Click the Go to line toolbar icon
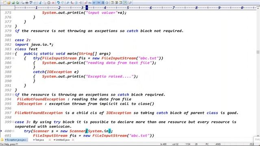The height and width of the screenshot is (146, 260). point(81,3)
